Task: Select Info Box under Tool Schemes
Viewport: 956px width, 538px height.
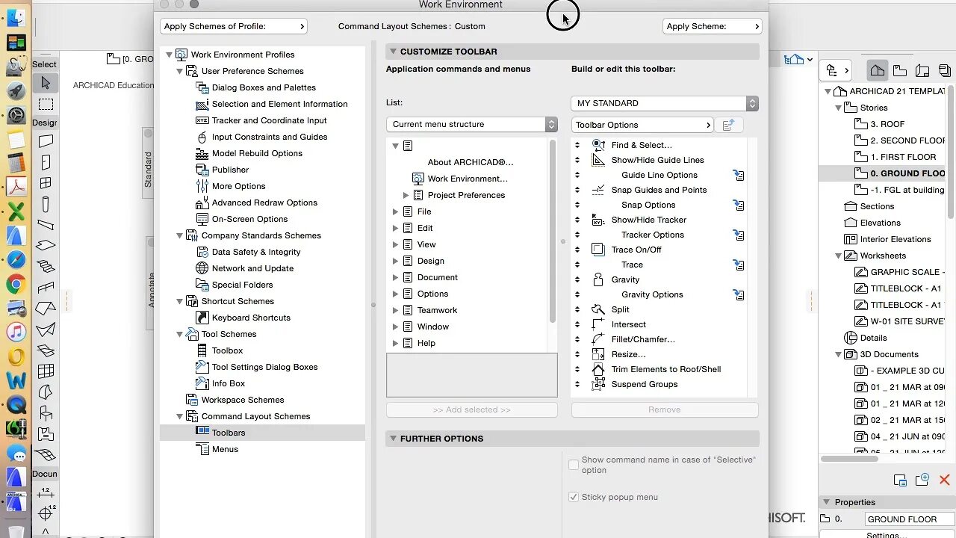Action: pyautogui.click(x=229, y=383)
